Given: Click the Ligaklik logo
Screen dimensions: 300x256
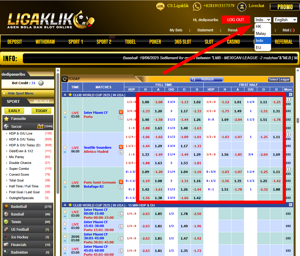Looking at the screenshot, I should 51,20.
